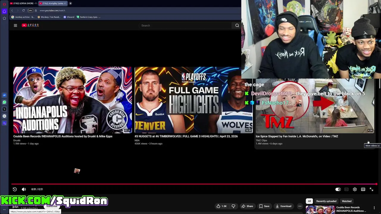Open the three-dot sidebar setup menu

4,210
